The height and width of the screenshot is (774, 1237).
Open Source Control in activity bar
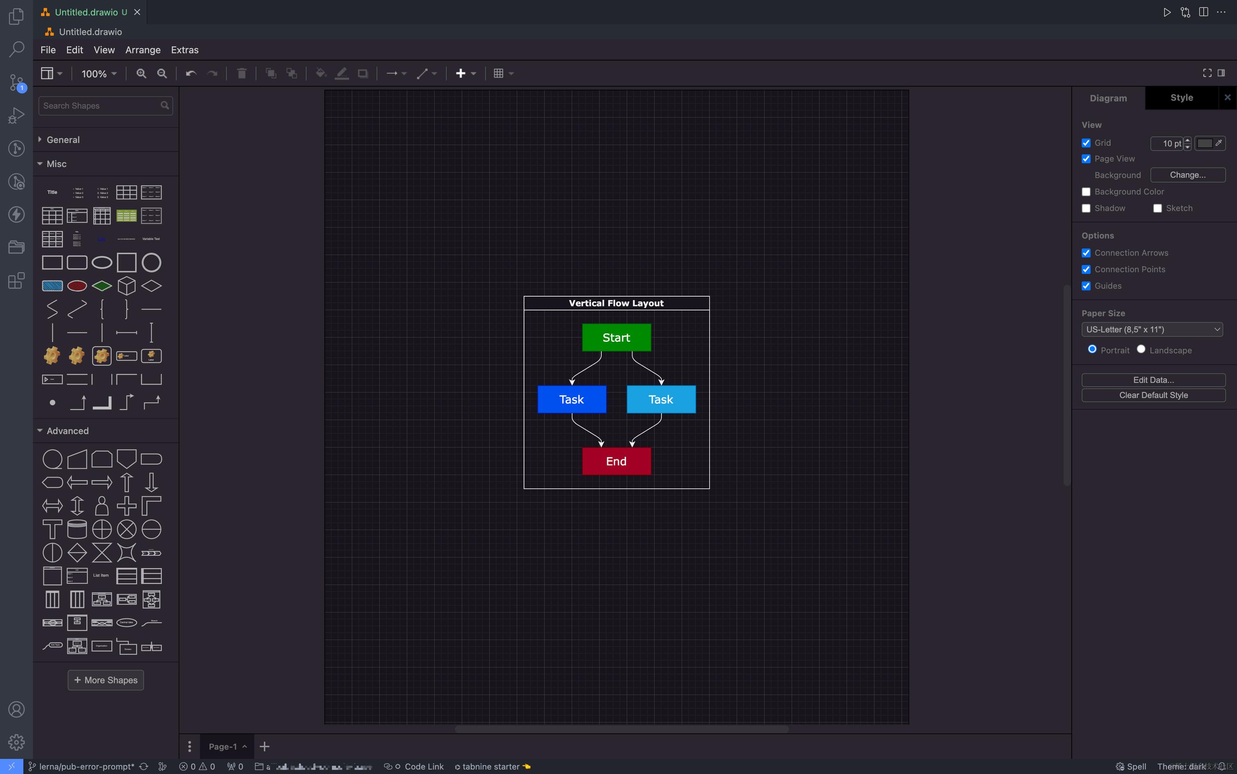tap(16, 82)
